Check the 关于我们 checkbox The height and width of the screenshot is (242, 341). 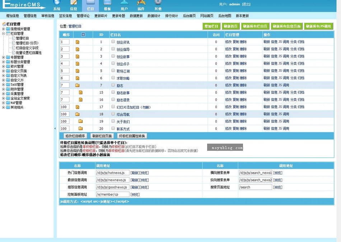coord(113,121)
